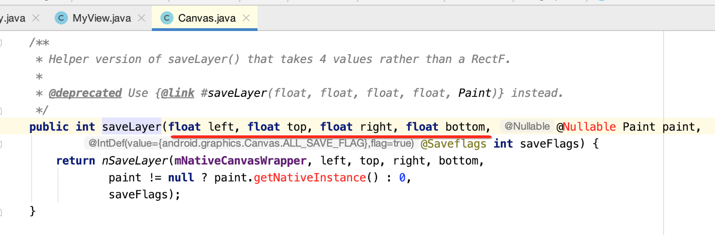Screen dimensions: 715x235
Task: Click the @link tag in the Javadoc
Action: [x=178, y=93]
